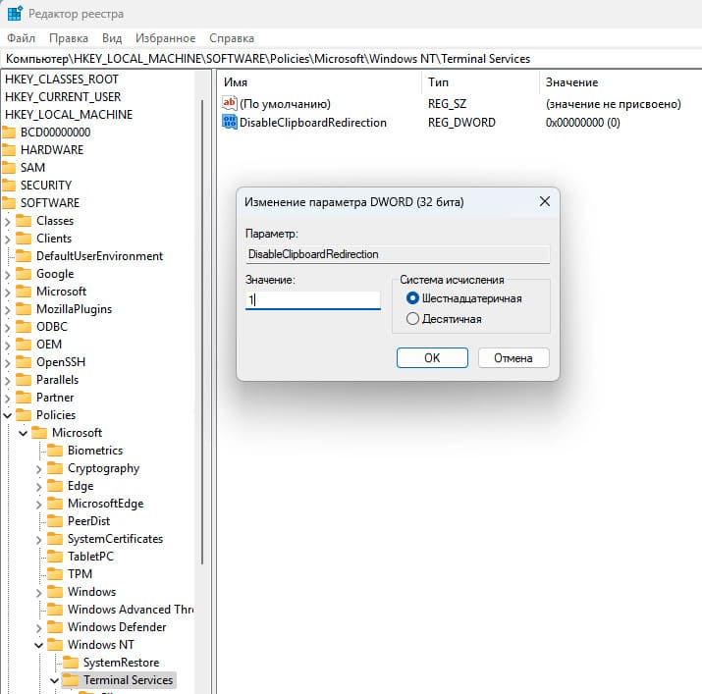Expand the Google key in the tree
Viewport: 702px width, 694px height.
[x=8, y=274]
